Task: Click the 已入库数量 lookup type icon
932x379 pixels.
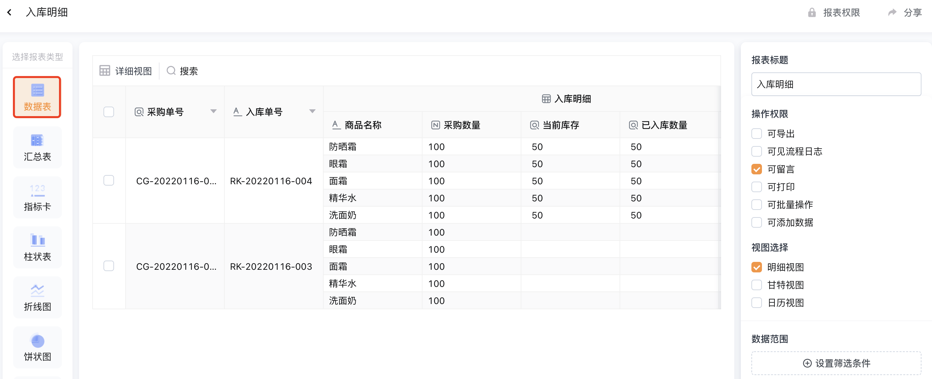Action: pos(633,125)
